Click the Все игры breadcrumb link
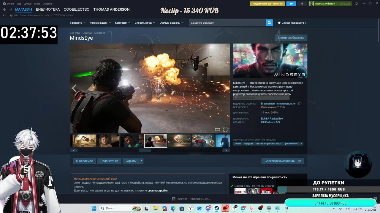 75,33
